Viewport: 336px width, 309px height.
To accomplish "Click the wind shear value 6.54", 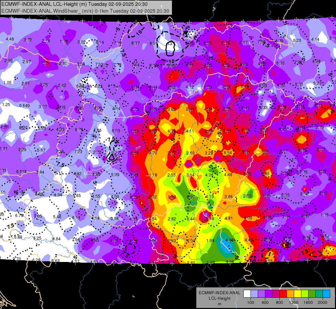I will [x=228, y=152].
